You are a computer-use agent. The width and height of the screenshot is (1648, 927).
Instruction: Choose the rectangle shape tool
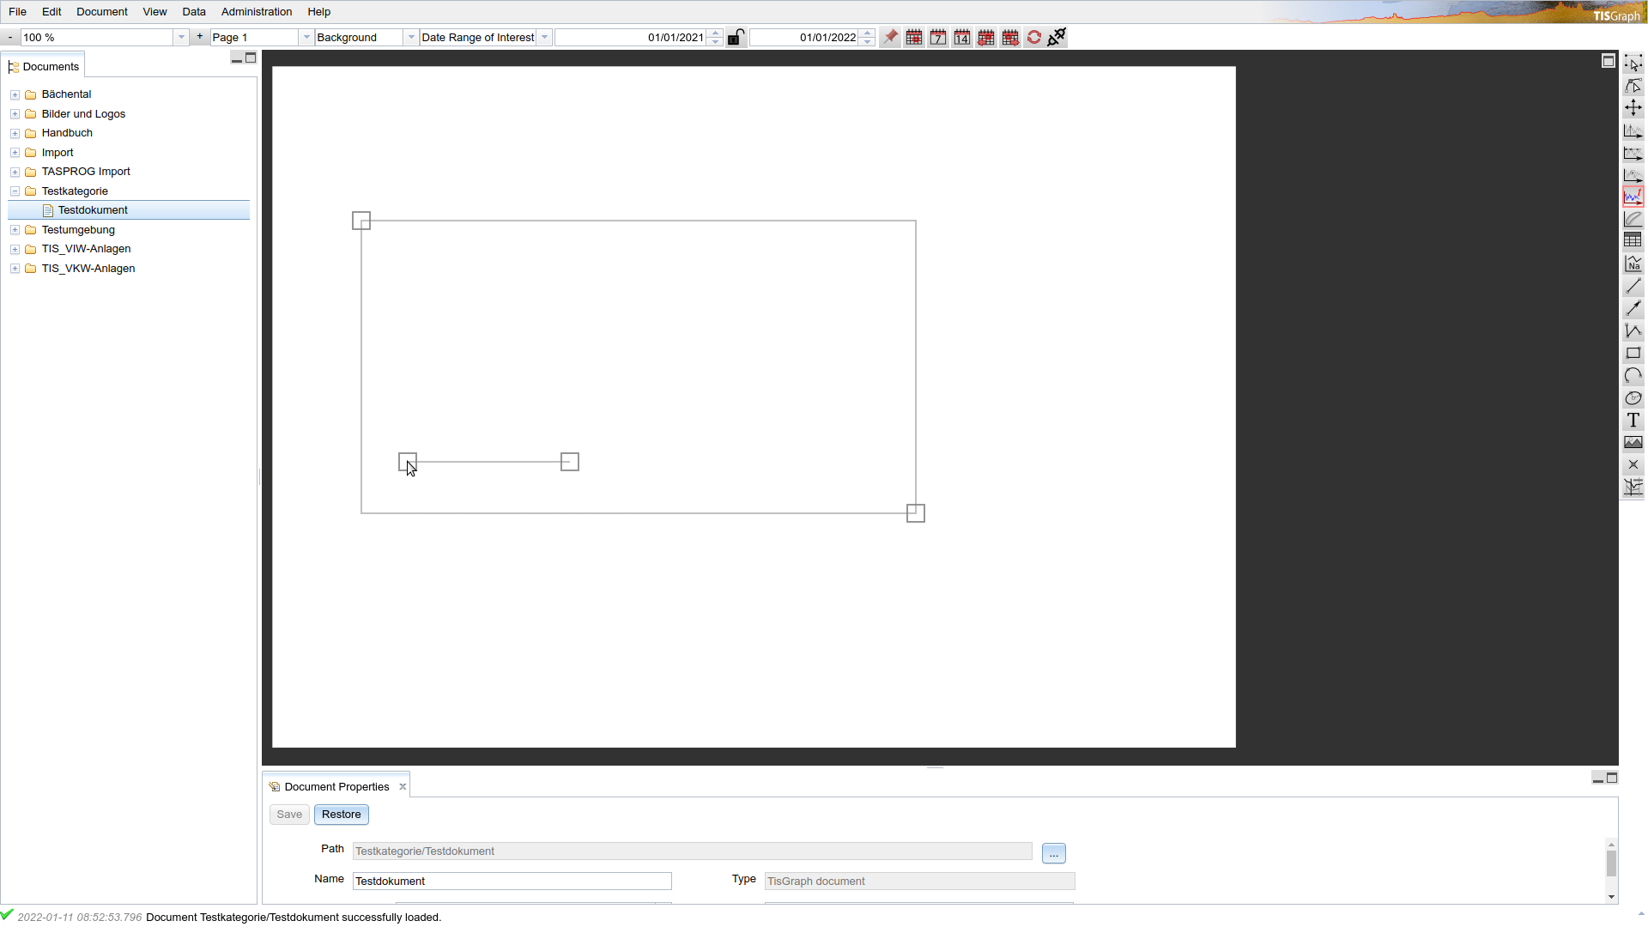[x=1633, y=354]
